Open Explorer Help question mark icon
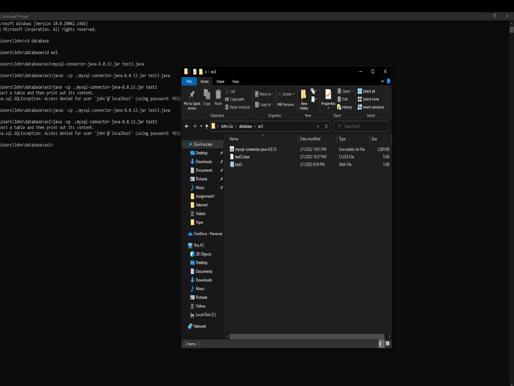 click(x=388, y=81)
